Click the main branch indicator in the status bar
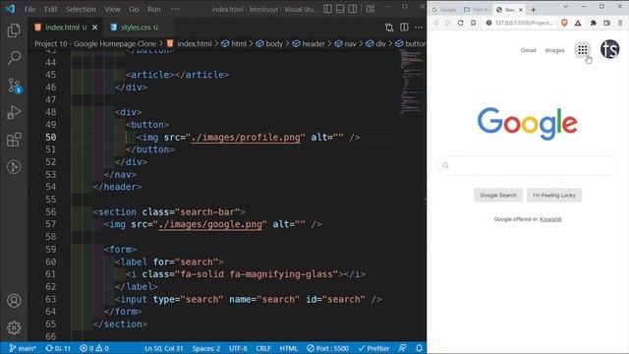The width and height of the screenshot is (629, 354). tap(23, 348)
